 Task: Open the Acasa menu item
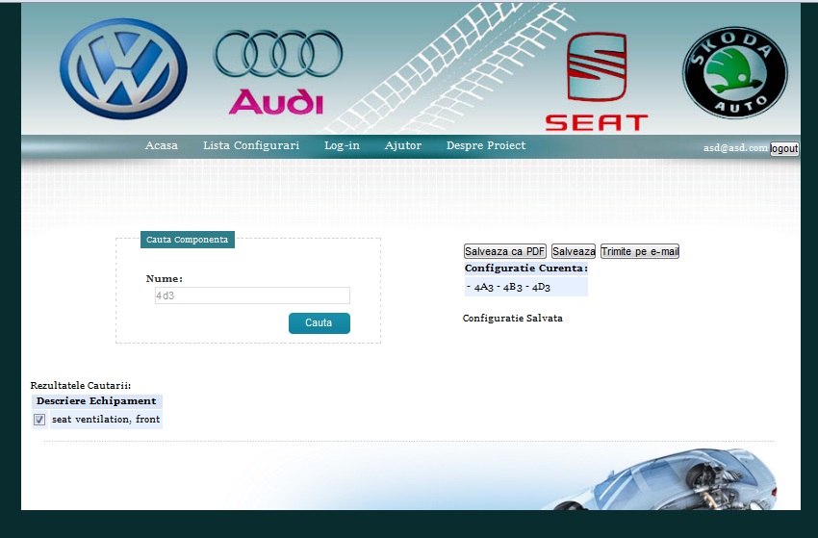pyautogui.click(x=162, y=145)
